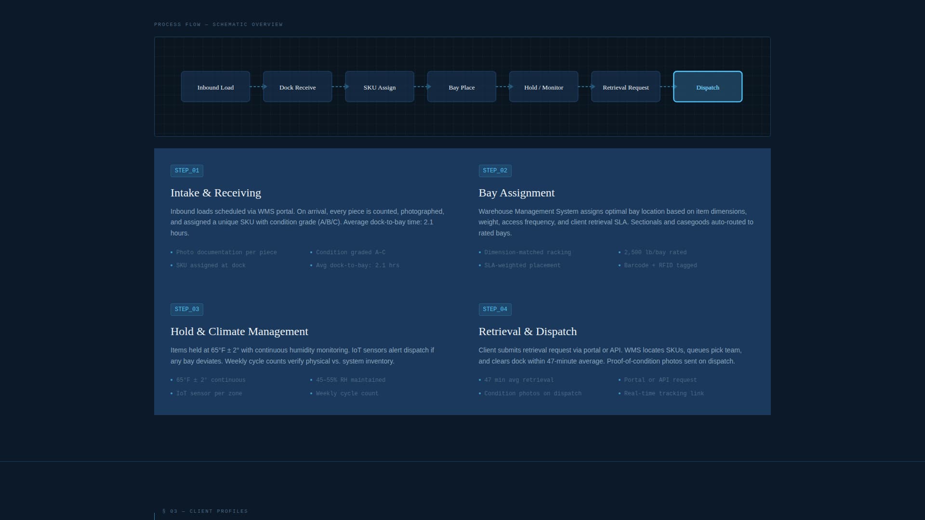Click the Intake & Receiving description paragraph
This screenshot has height=520, width=925.
pos(308,222)
